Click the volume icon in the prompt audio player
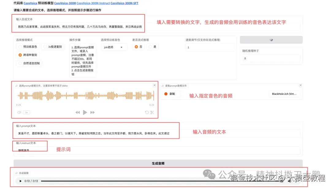 (19, 112)
